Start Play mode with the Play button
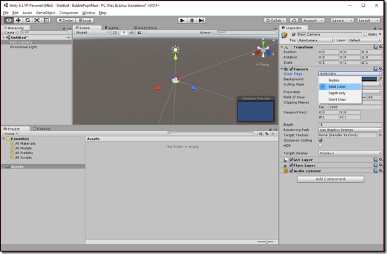The width and height of the screenshot is (387, 254). coord(182,20)
